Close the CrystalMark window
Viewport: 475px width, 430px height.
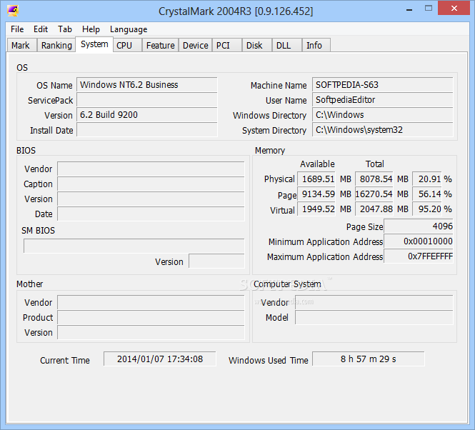click(x=454, y=9)
